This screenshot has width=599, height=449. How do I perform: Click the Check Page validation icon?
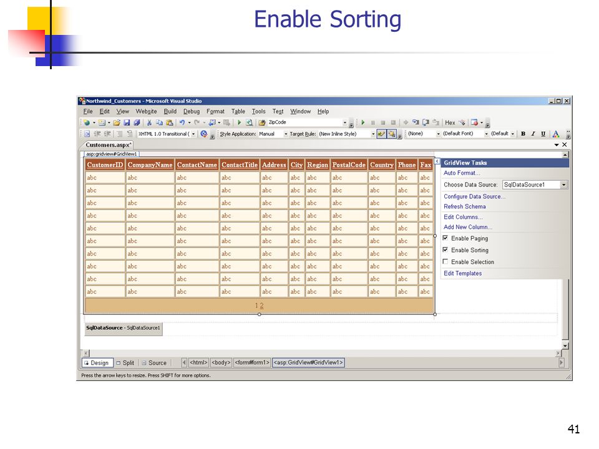tap(204, 133)
